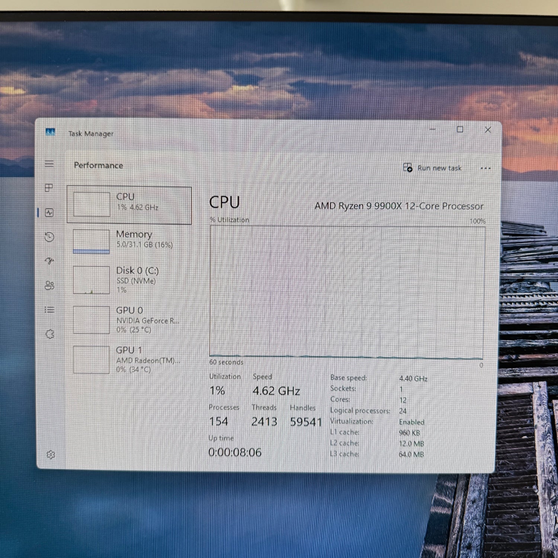Go to the Processes page icon

click(x=49, y=188)
